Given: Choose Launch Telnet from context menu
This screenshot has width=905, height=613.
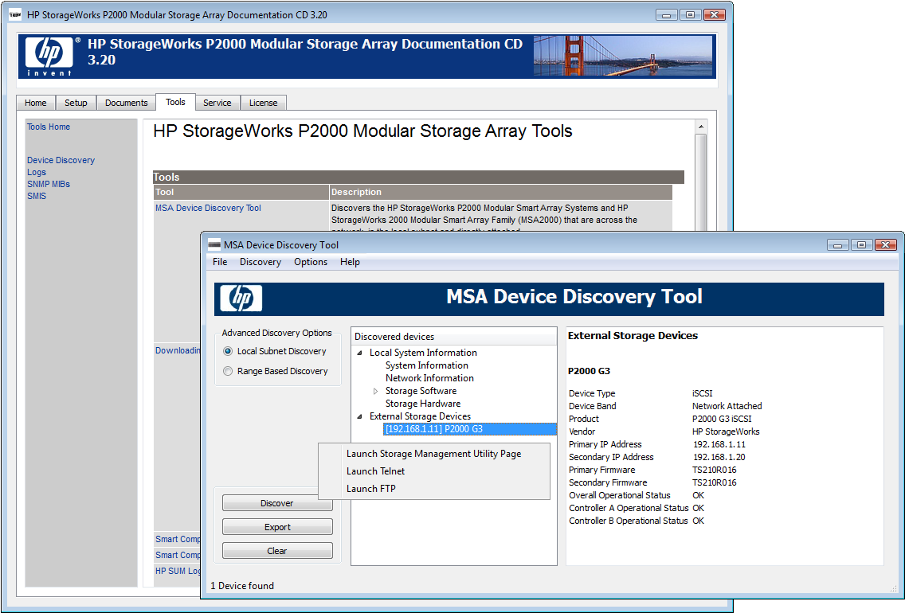Looking at the screenshot, I should (434, 471).
